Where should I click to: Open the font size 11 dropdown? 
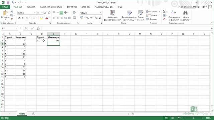(42, 13)
